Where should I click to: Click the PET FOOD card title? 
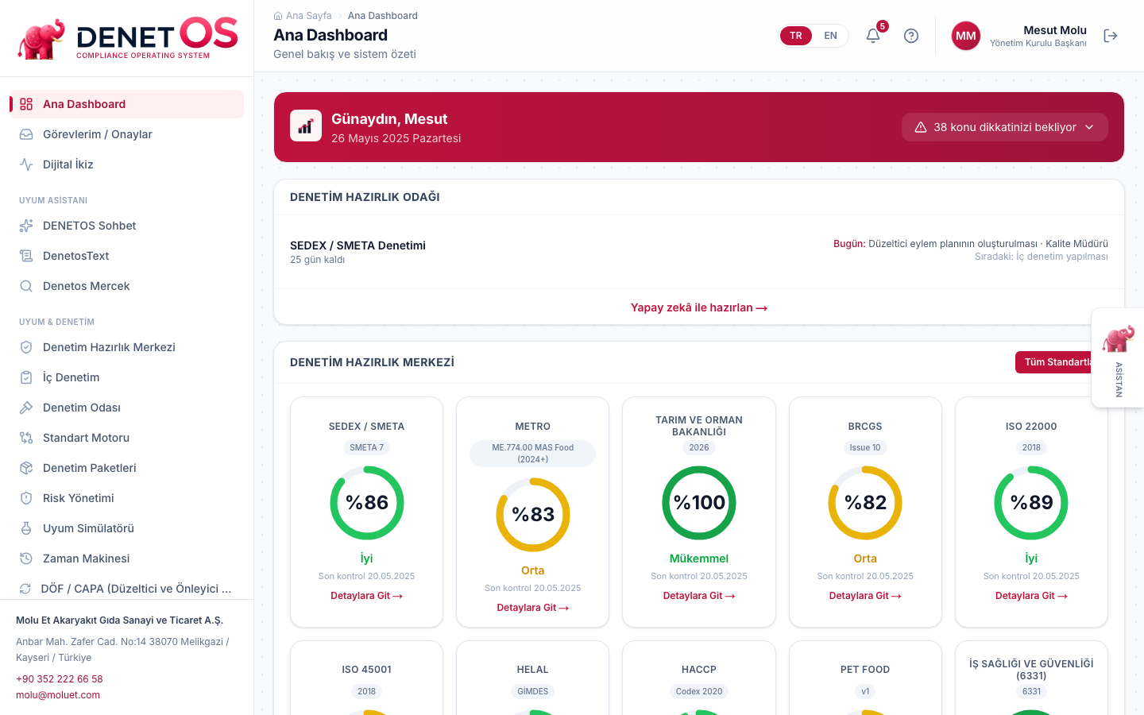click(x=865, y=670)
